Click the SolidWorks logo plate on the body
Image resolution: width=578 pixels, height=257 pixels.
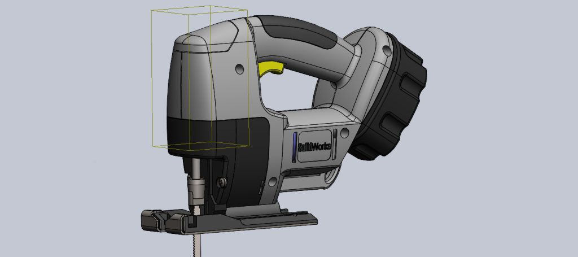[x=314, y=146]
